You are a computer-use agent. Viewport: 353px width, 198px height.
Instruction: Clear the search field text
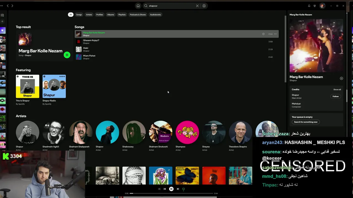click(x=197, y=6)
